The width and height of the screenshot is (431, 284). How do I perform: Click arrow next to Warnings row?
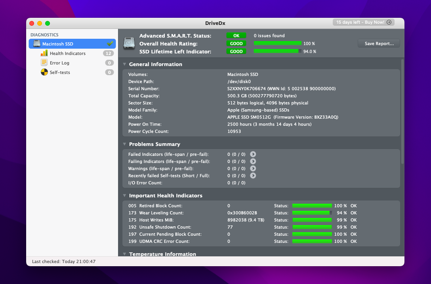pyautogui.click(x=253, y=169)
